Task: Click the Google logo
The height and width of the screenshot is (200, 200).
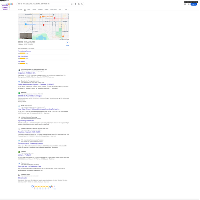Action: [9, 4]
